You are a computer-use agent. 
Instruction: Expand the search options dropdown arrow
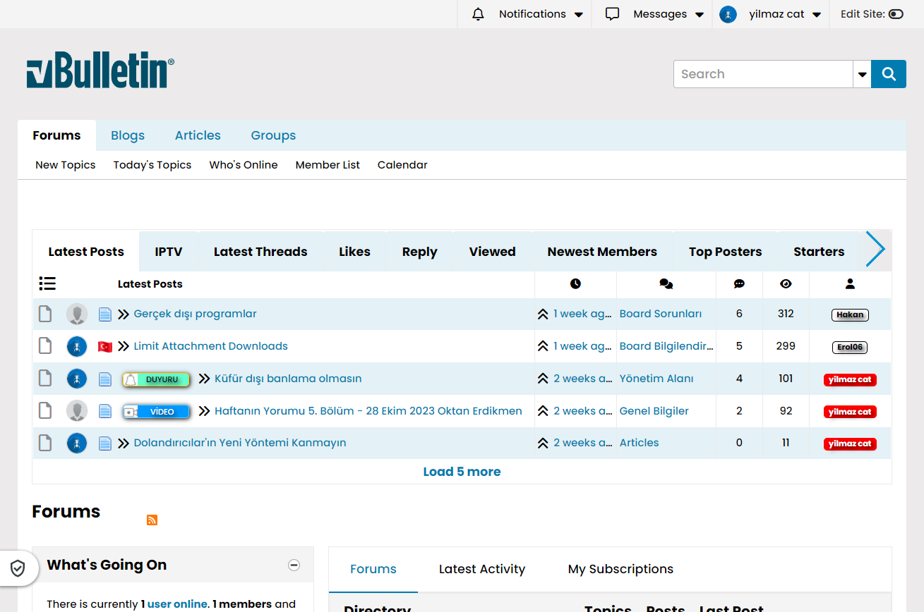pos(862,74)
